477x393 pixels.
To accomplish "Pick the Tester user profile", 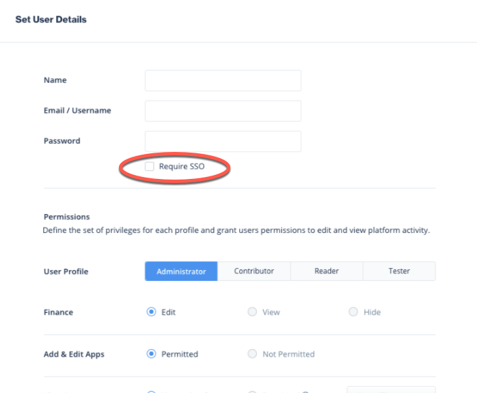I will click(x=399, y=271).
